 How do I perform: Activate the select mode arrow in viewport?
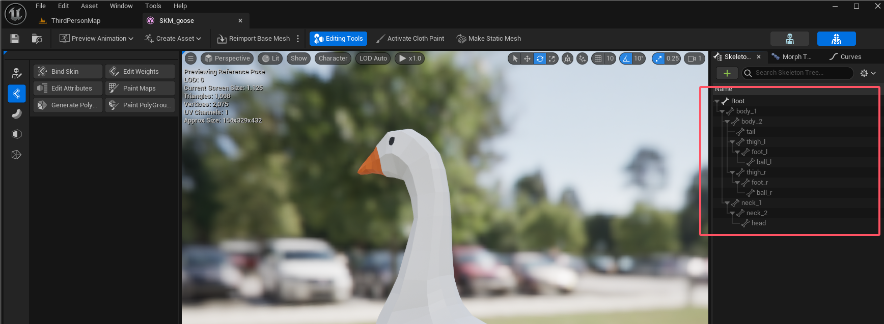515,58
